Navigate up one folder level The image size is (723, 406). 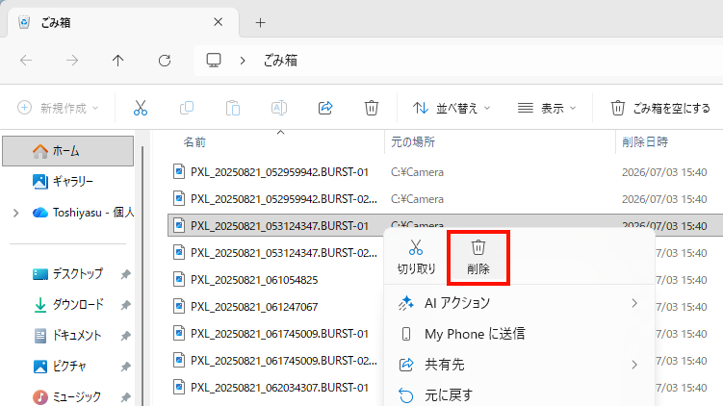pyautogui.click(x=118, y=61)
